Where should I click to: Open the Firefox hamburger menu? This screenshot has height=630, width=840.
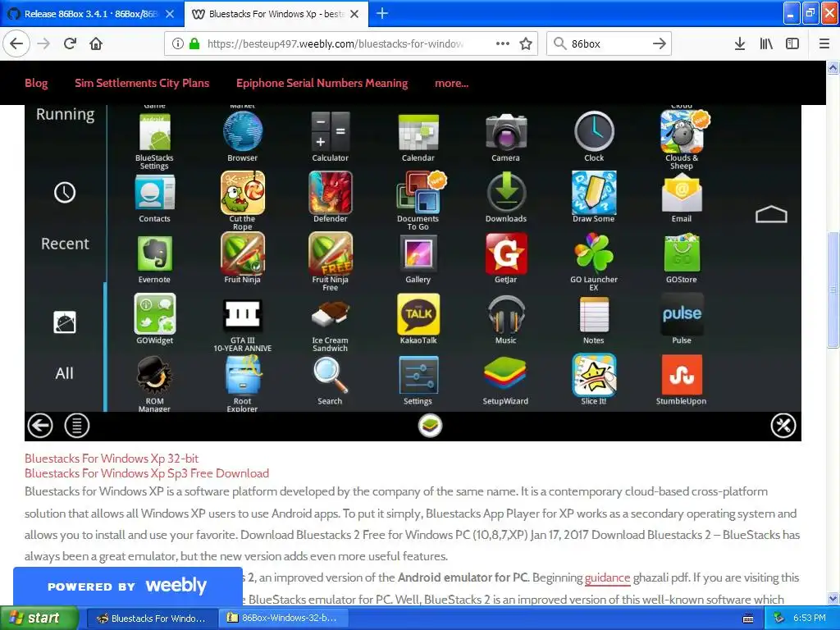tap(824, 44)
